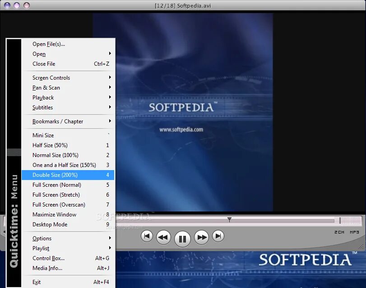
Task: Click the fast forward button
Action: point(201,237)
